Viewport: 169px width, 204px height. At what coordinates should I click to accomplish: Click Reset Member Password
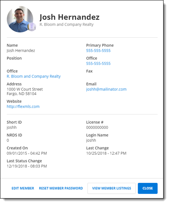(61, 188)
